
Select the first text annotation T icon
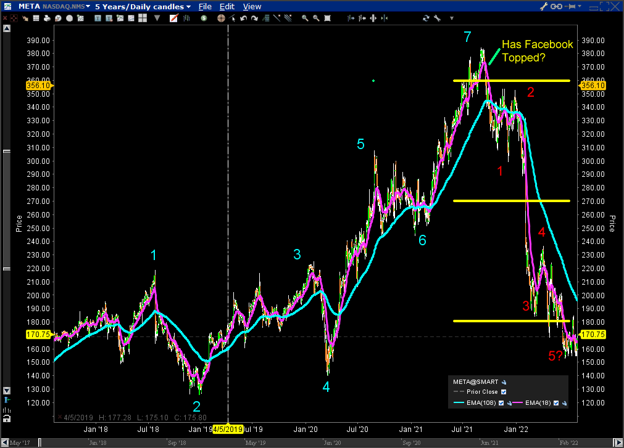click(98, 18)
